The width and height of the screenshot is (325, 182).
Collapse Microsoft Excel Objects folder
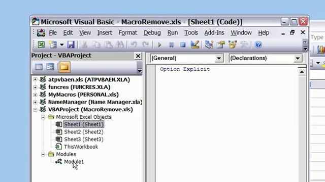point(43,117)
